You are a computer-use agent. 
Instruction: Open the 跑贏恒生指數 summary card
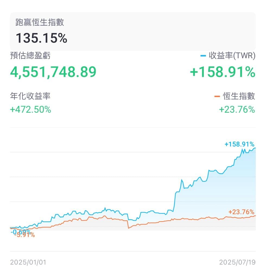click(133, 31)
